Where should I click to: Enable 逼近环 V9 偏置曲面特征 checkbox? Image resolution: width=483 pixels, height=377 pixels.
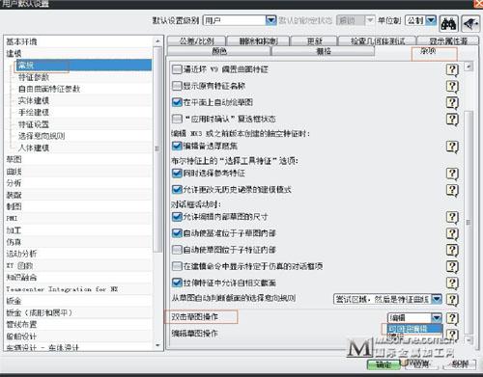(177, 69)
